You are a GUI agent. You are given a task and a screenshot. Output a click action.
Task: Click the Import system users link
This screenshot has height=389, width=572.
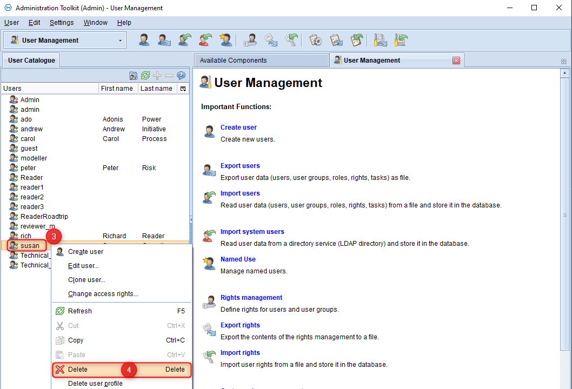click(252, 231)
